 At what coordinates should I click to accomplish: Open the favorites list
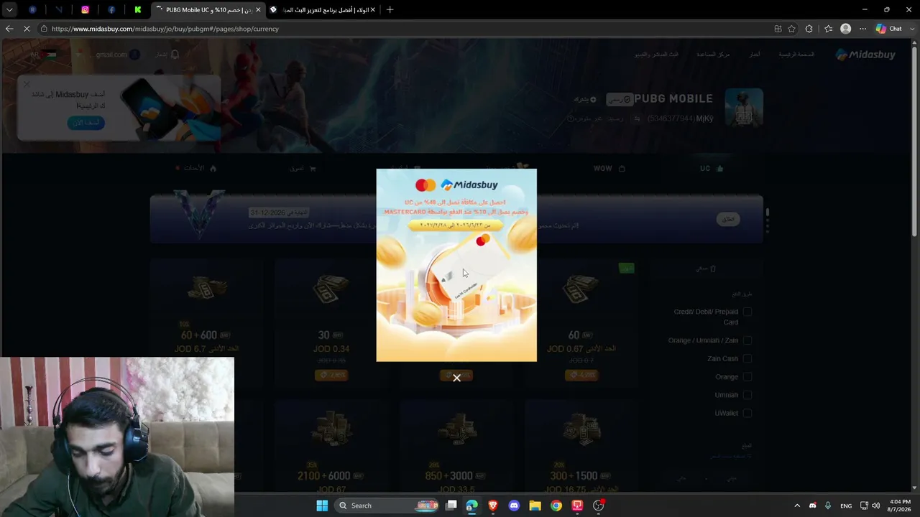tap(828, 29)
